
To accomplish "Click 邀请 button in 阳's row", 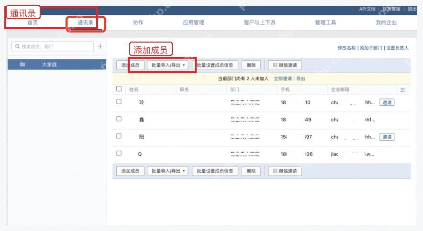I will (387, 137).
